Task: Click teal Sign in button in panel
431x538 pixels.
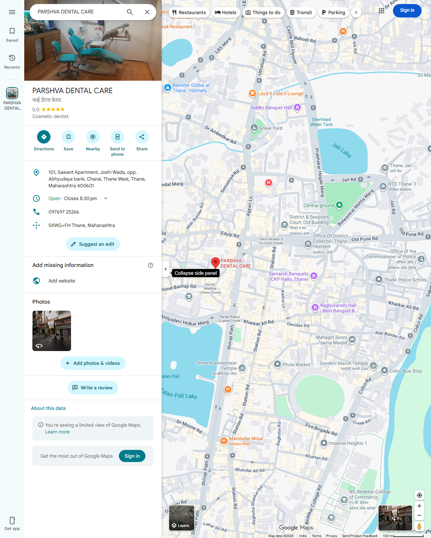Action: pos(132,456)
